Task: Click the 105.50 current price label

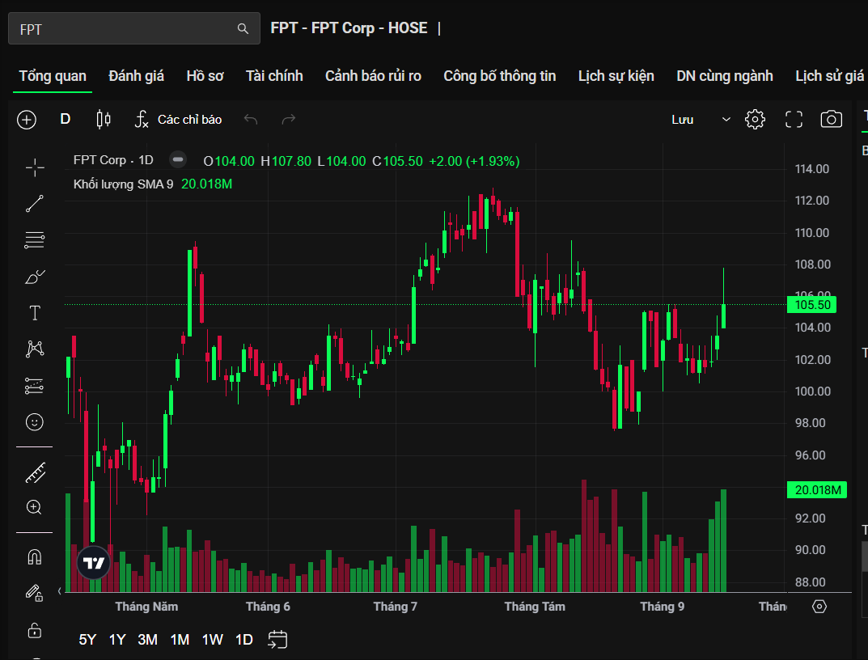Action: click(812, 305)
